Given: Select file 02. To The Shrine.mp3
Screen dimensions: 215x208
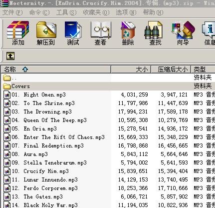Looking at the screenshot, I should tap(108, 103).
